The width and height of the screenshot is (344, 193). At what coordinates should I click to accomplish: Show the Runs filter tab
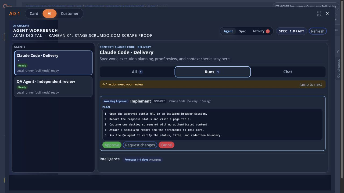coord(213,72)
